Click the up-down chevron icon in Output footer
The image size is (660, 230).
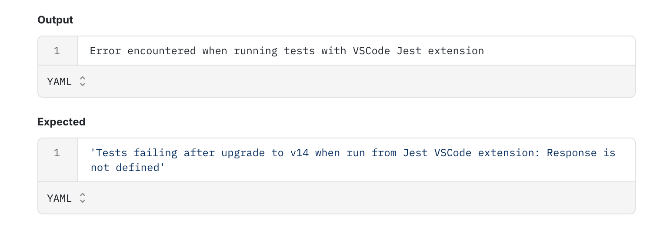(x=83, y=81)
